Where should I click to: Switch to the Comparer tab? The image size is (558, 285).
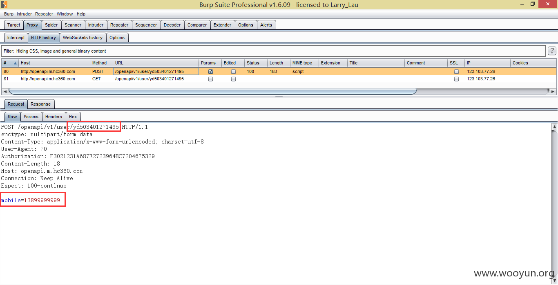(x=197, y=25)
